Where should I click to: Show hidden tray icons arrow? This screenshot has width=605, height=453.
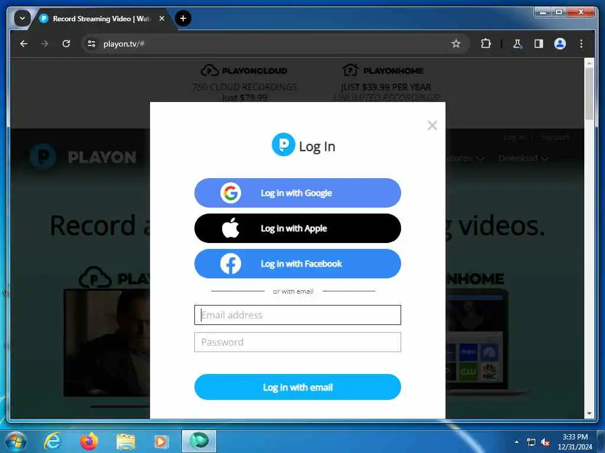(x=516, y=442)
